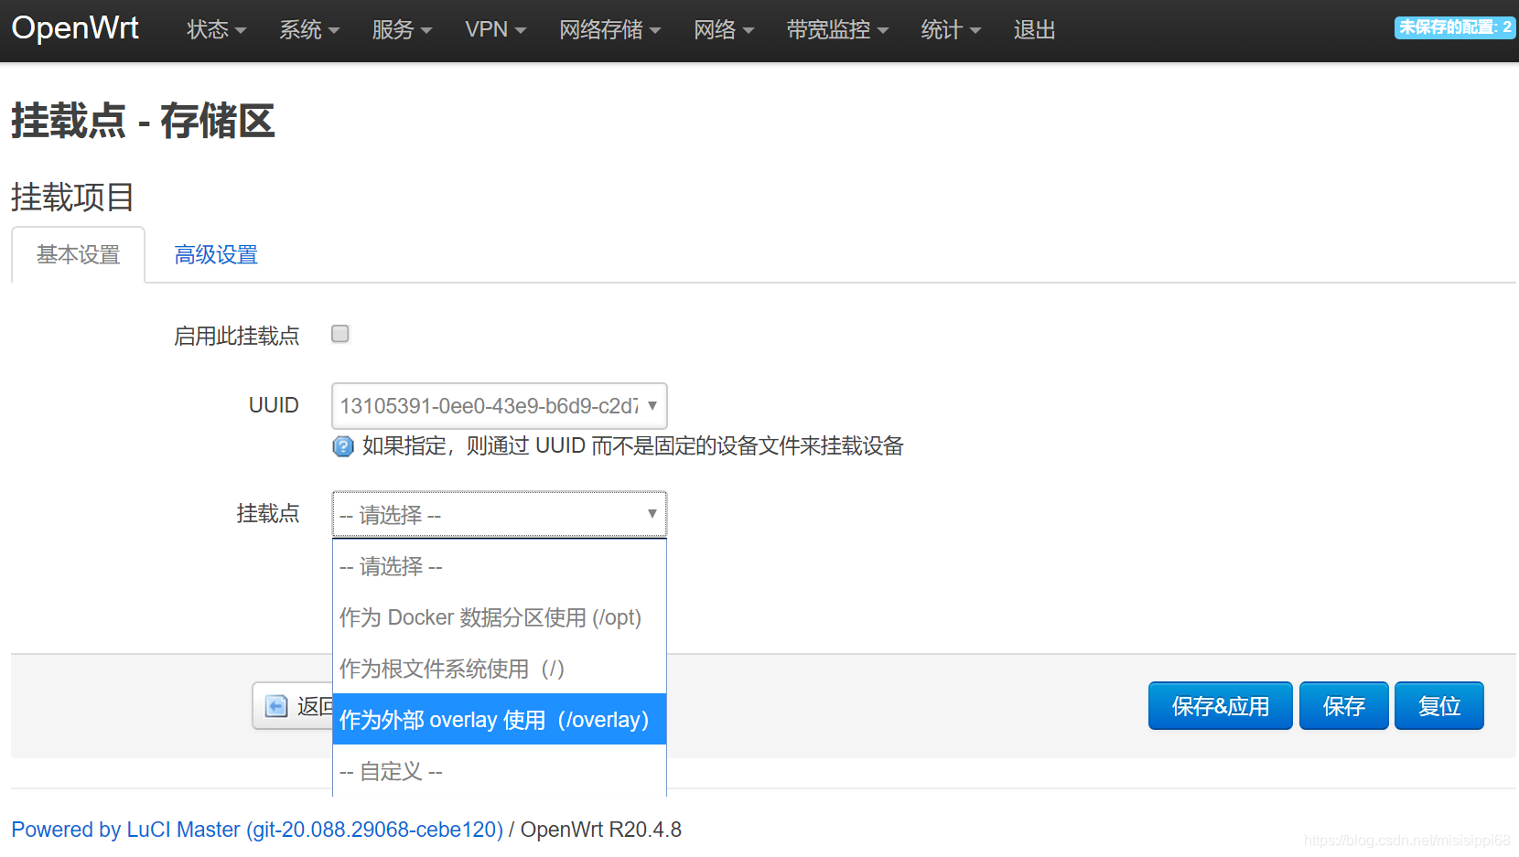Switch to the 基本设置 tab
This screenshot has height=857, width=1519.
[x=79, y=255]
